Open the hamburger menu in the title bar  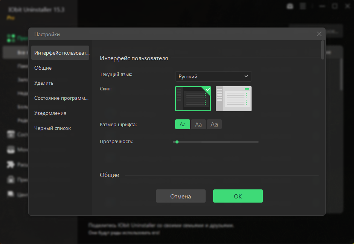point(302,6)
